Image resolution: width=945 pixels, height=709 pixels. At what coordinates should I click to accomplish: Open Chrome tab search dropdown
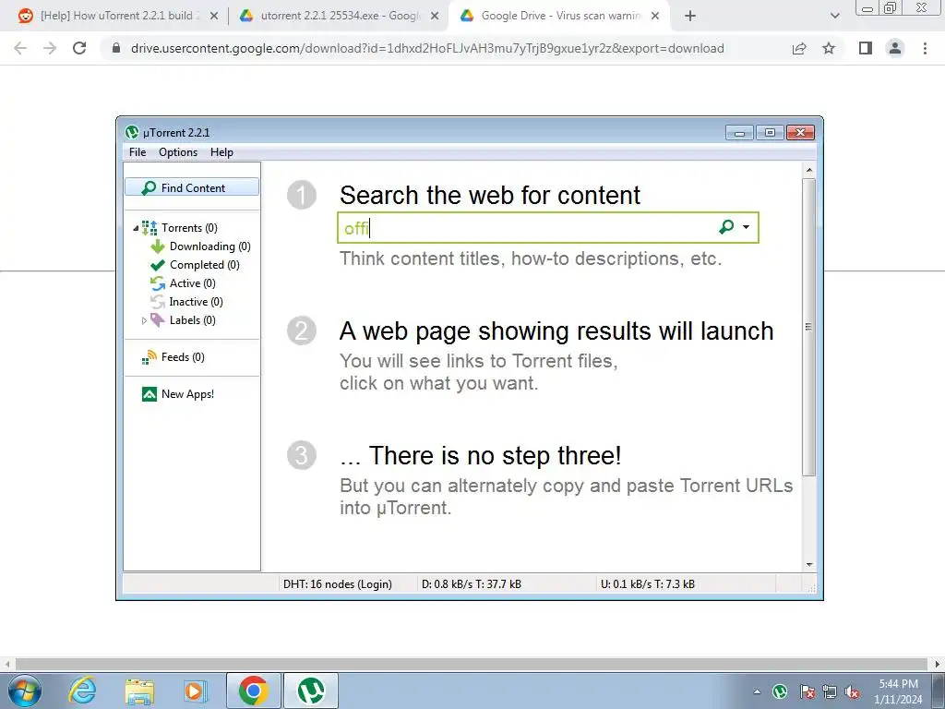click(x=834, y=16)
